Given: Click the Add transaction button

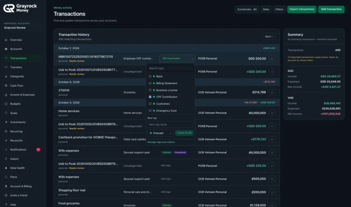Looking at the screenshot, I should click(331, 10).
